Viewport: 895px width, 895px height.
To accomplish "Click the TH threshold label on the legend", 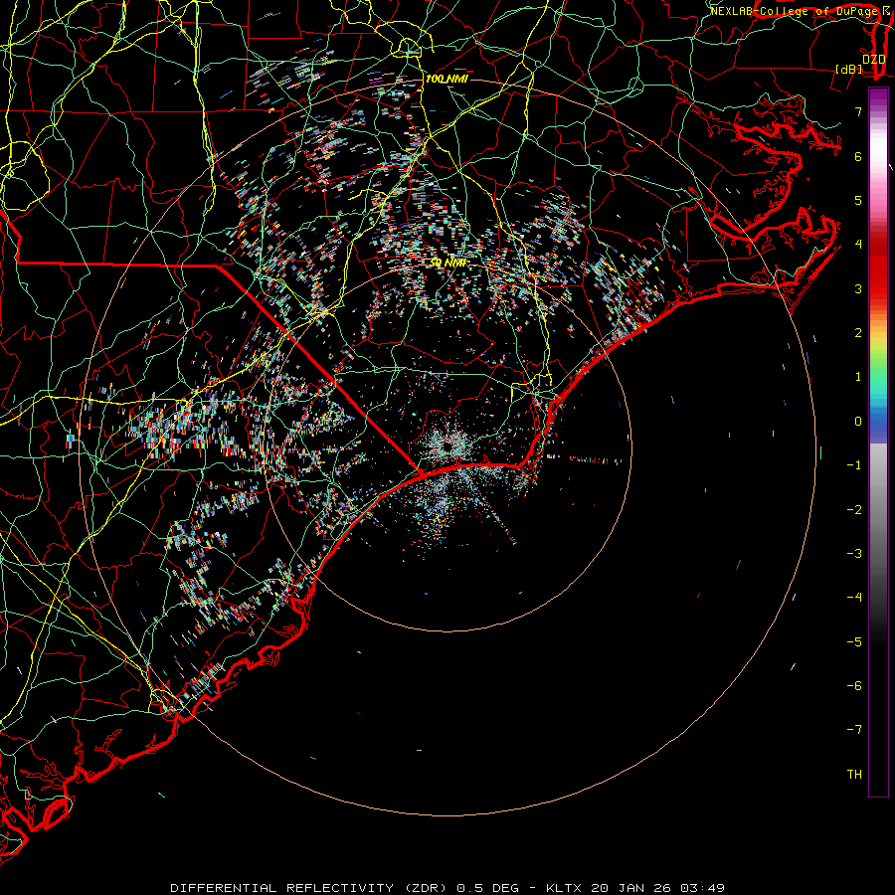I will coord(854,775).
